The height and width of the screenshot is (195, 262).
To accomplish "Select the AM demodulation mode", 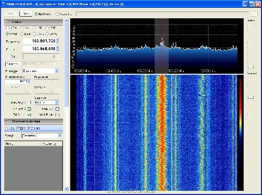I will point(22,28).
